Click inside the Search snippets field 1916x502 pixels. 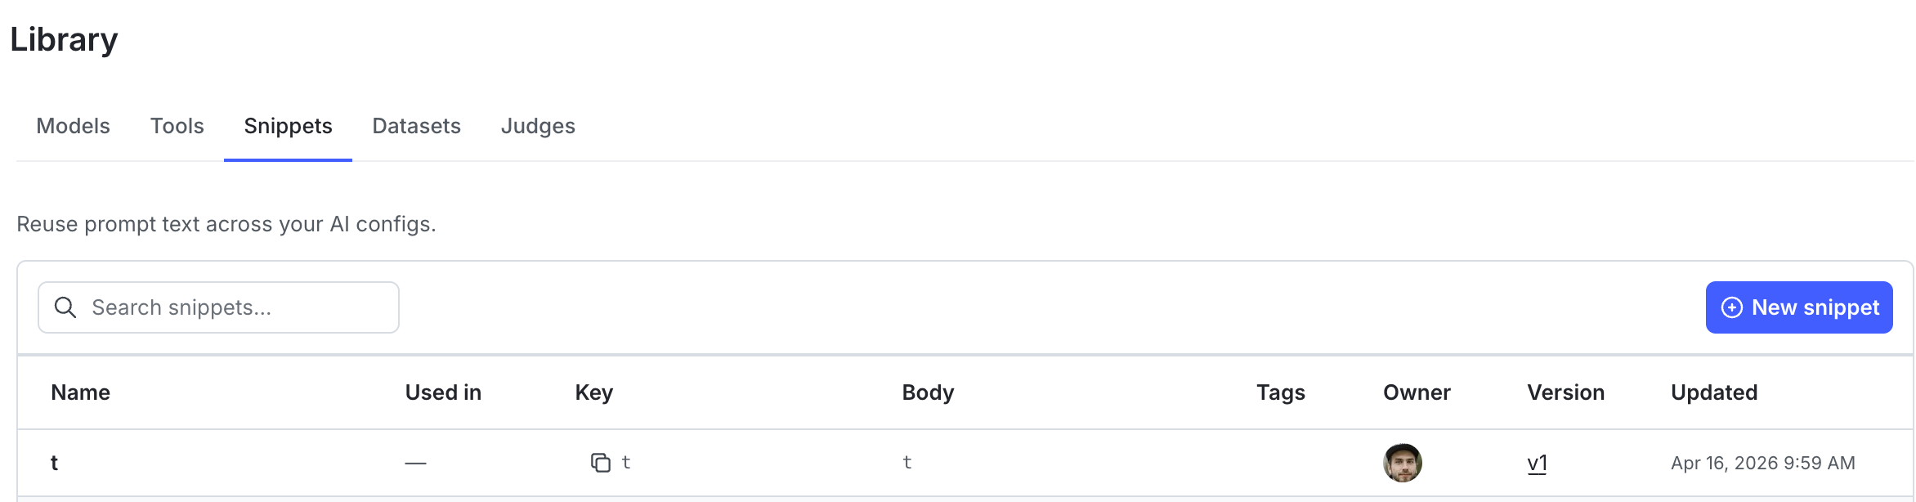pos(229,307)
